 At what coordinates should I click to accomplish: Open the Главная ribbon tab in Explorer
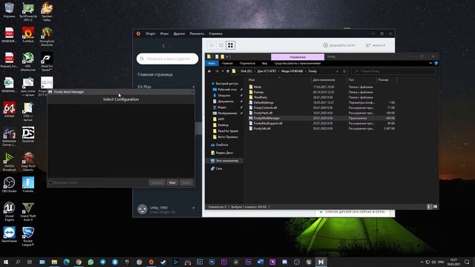[227, 63]
